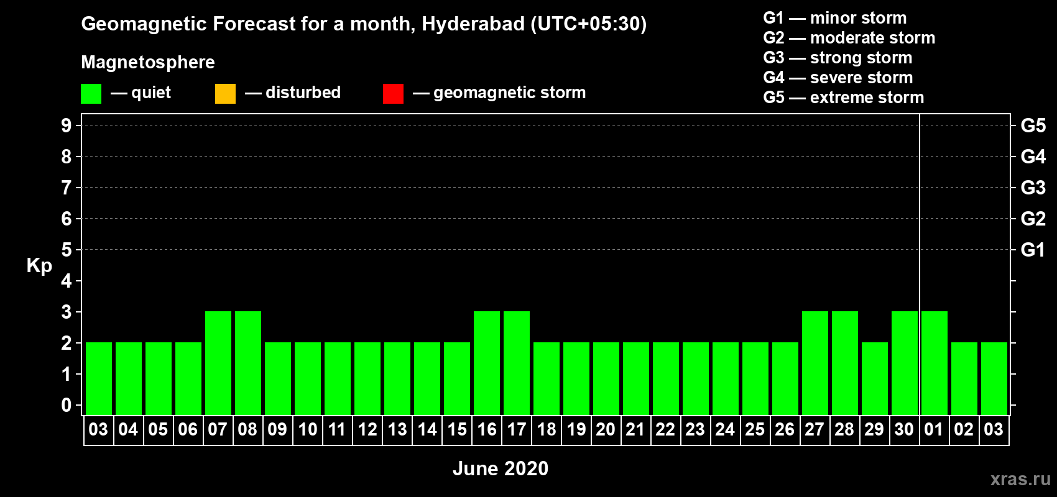The width and height of the screenshot is (1057, 497).
Task: Select the bar for June 27
Action: (815, 363)
